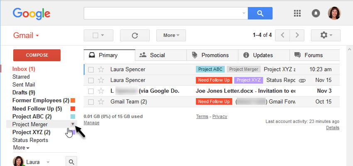
Task: Click into the Gmail search field
Action: click(162, 13)
